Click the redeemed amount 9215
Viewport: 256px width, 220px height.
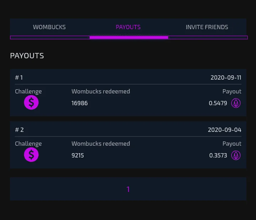click(x=78, y=155)
